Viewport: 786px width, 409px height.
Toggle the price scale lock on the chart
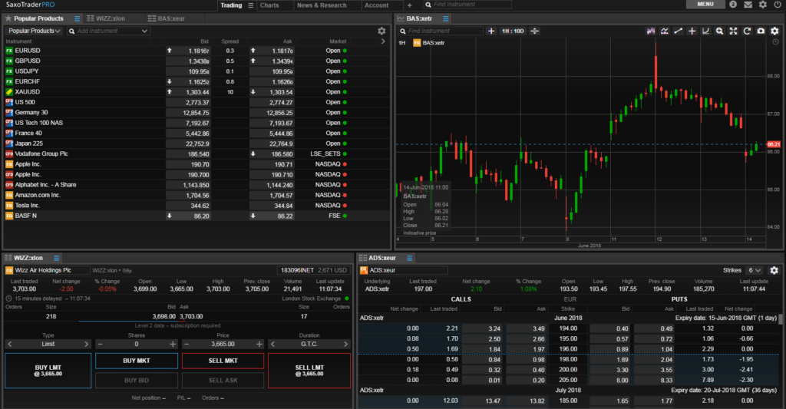534,31
